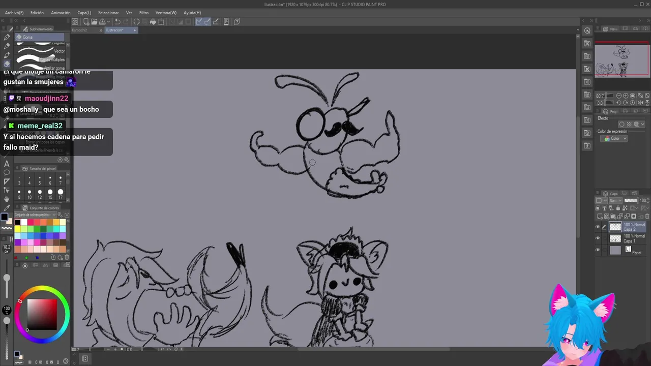This screenshot has height=366, width=651.
Task: Open the Animación menu
Action: (x=61, y=13)
